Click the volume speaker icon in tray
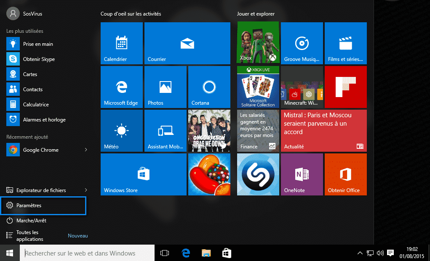The width and height of the screenshot is (430, 261). pos(380,253)
